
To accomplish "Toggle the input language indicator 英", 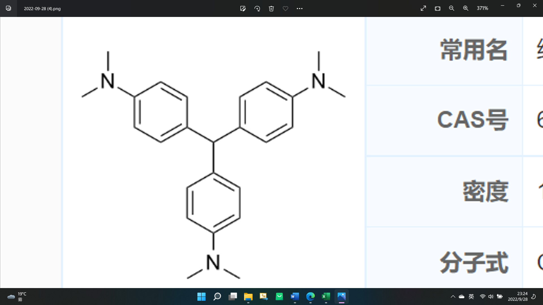I will pyautogui.click(x=471, y=297).
